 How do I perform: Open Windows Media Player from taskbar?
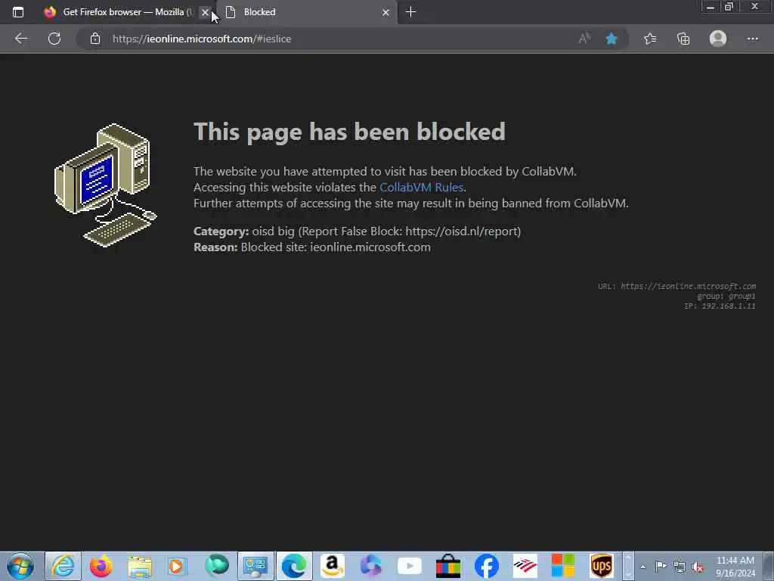(x=177, y=566)
